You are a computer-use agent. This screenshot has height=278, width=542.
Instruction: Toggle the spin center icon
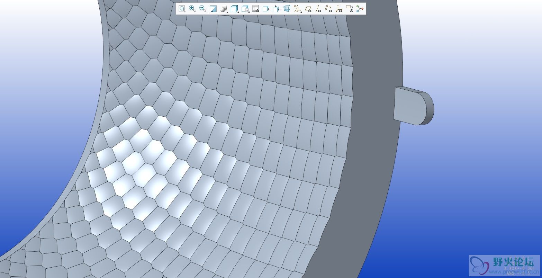click(360, 9)
